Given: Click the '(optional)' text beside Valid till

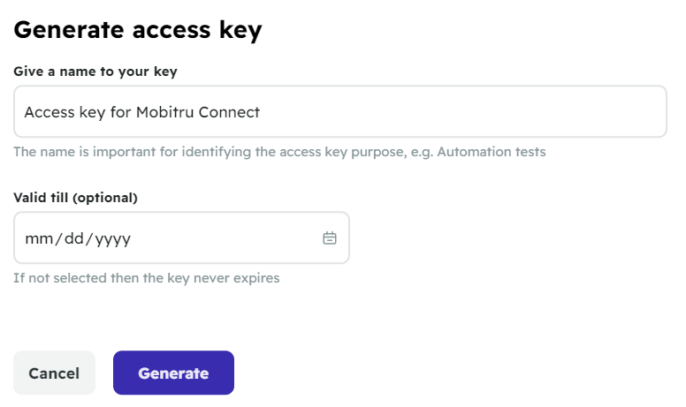Looking at the screenshot, I should point(105,198).
